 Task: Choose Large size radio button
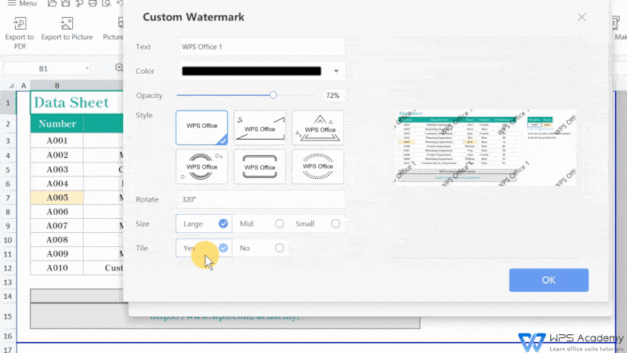[223, 224]
